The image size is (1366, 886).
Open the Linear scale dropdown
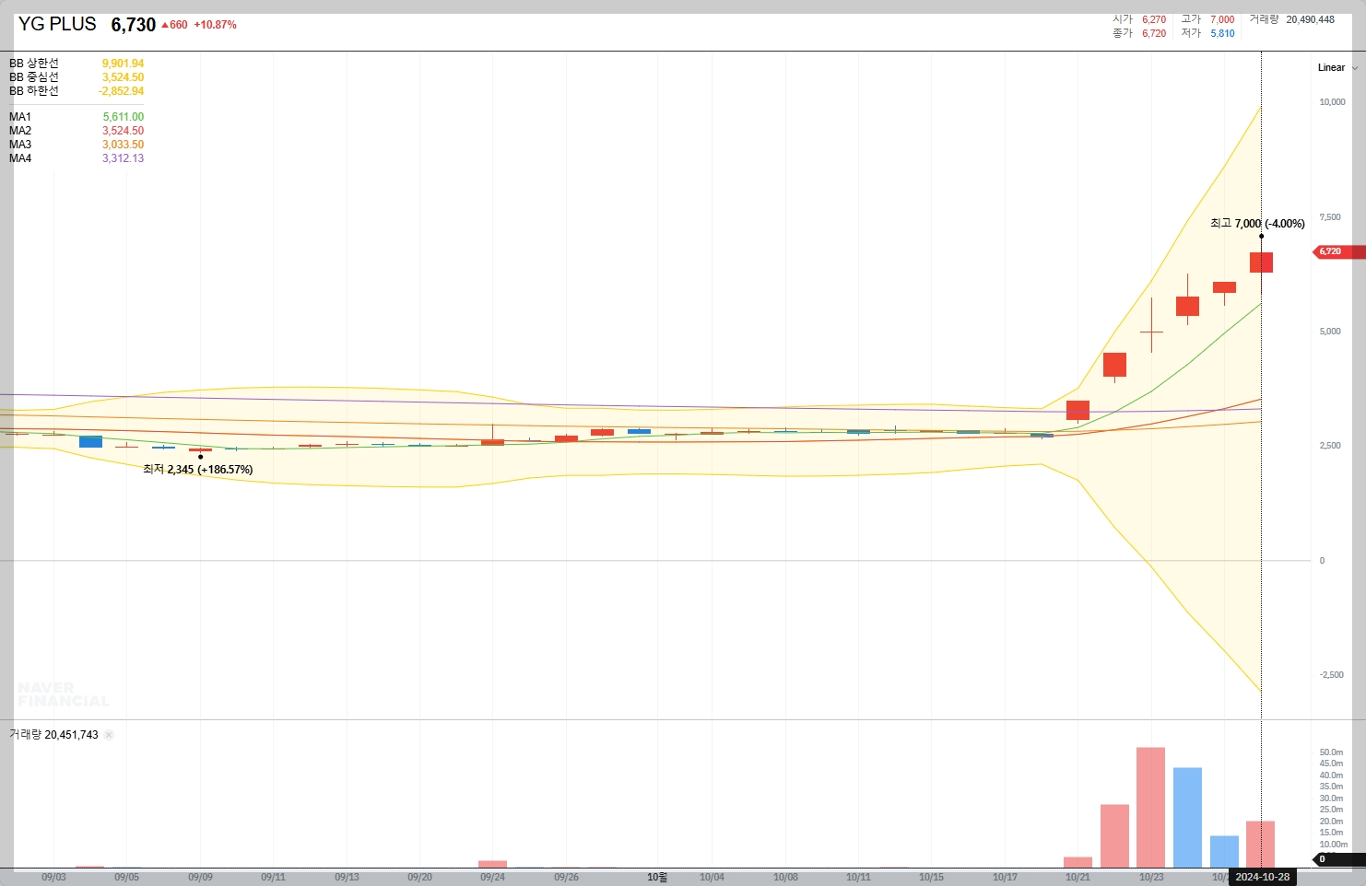pos(1337,67)
